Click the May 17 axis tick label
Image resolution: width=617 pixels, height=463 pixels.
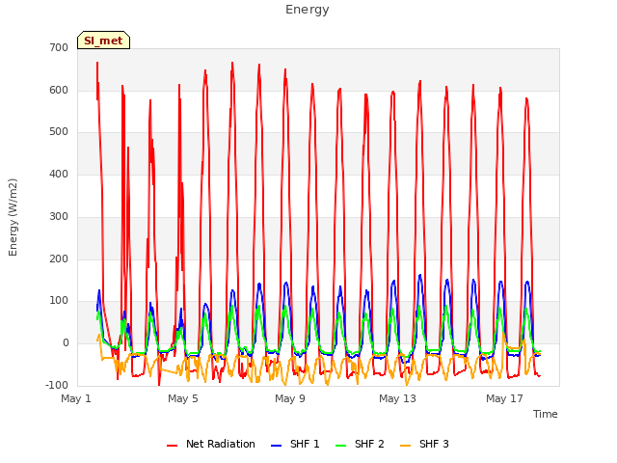504,398
